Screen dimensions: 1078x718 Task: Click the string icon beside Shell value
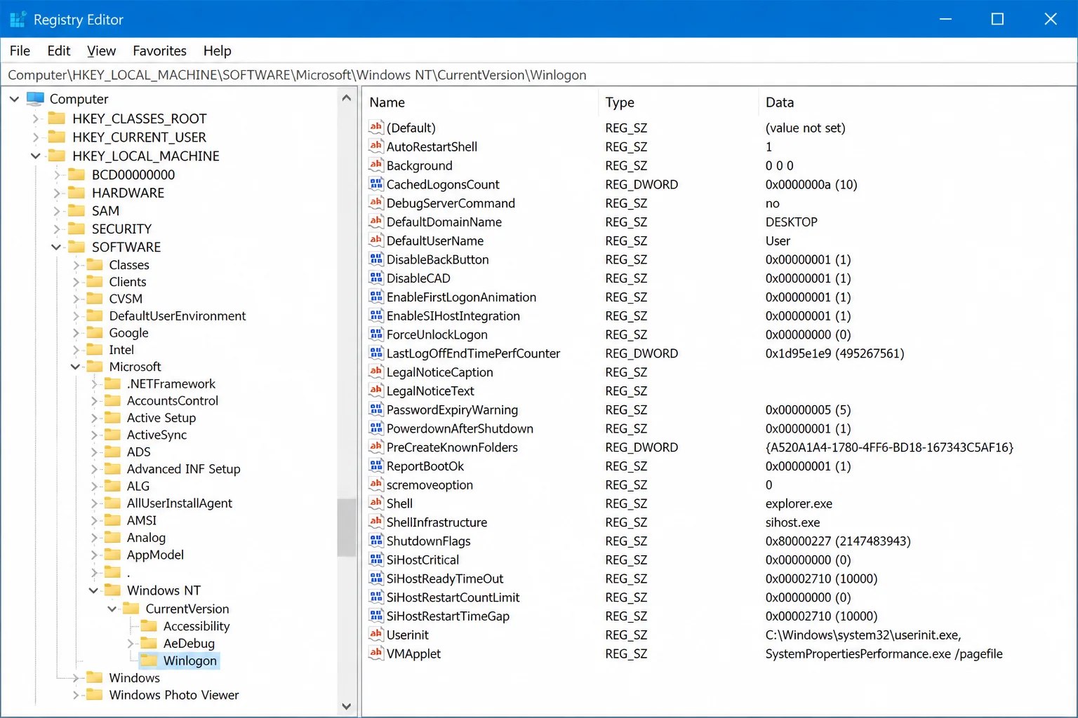[x=376, y=503]
